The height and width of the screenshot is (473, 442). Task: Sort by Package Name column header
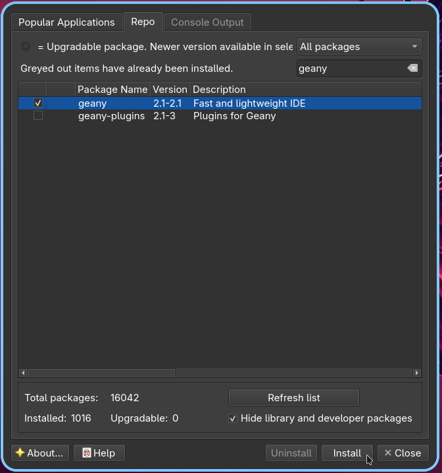pyautogui.click(x=112, y=90)
